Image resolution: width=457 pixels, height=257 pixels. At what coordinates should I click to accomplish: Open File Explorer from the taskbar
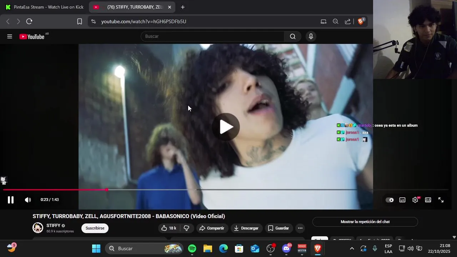(x=208, y=248)
